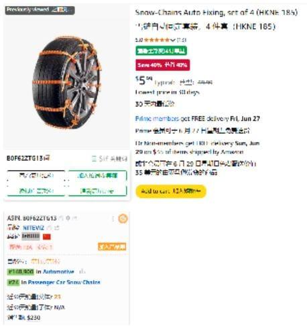Screen dimensions: 307x326
Task: Click the external link icon beside NITEVIZ
Action: coord(57,228)
